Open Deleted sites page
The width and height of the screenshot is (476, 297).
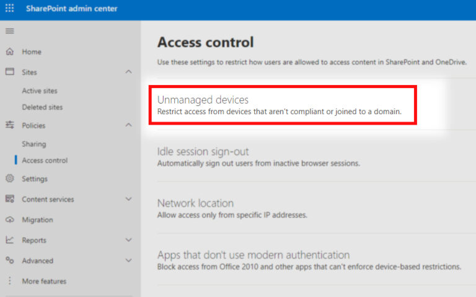click(42, 107)
